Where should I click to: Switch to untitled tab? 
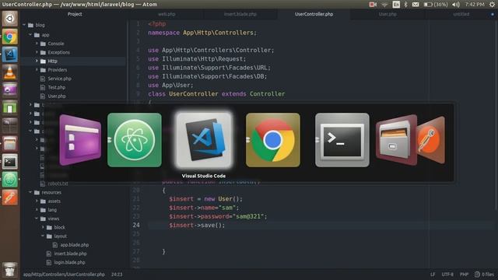click(461, 14)
